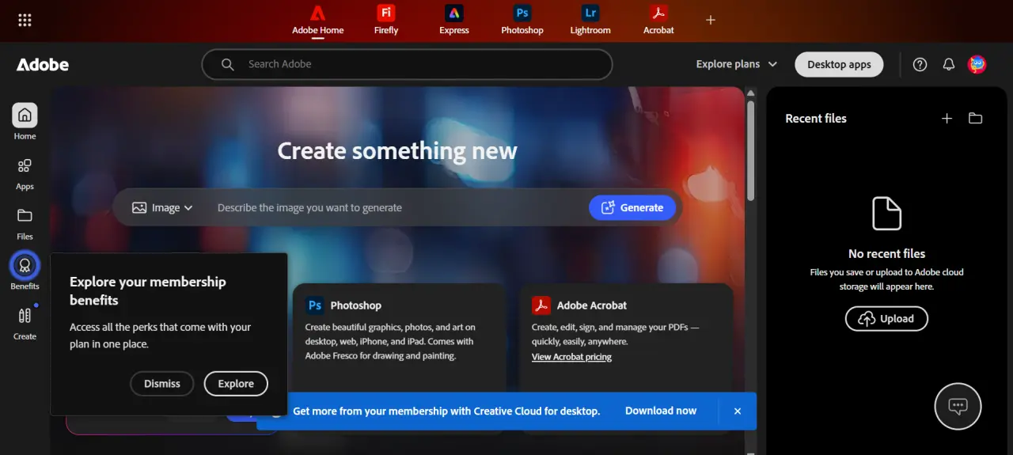Click the search magnifier icon

tap(228, 64)
